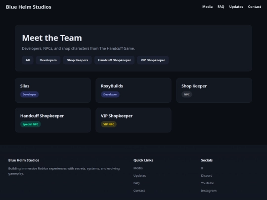Filter the team by Shop Keepers
The height and width of the screenshot is (200, 267).
coord(77,60)
